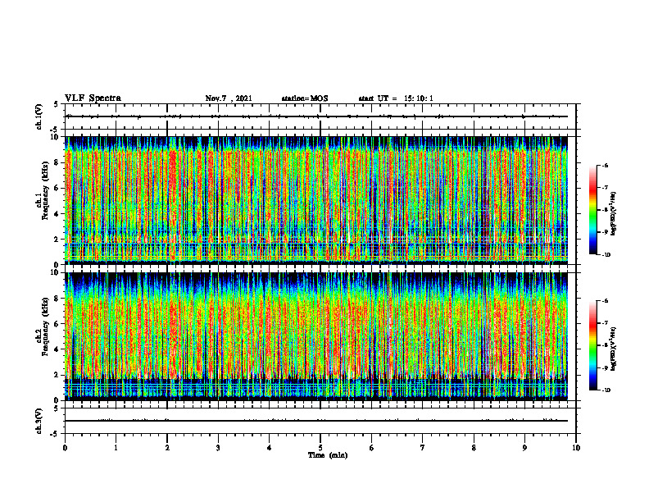Click inside the ch.1 spectrogram panel
Screen dimensions: 649x502
click(x=316, y=200)
